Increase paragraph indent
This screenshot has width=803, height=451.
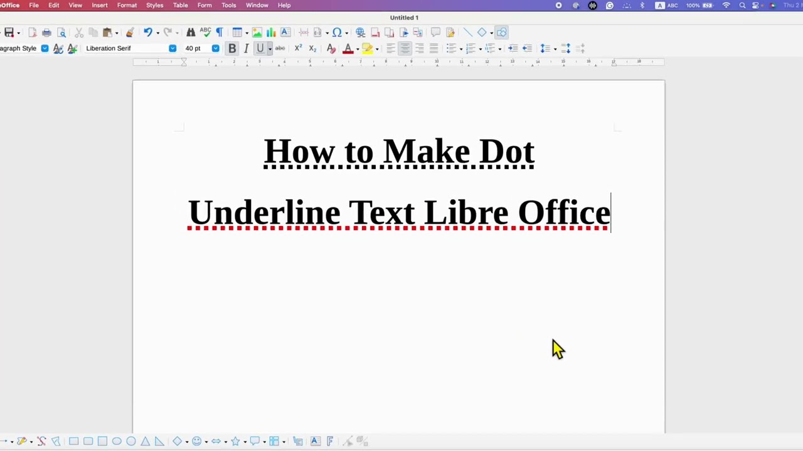513,48
